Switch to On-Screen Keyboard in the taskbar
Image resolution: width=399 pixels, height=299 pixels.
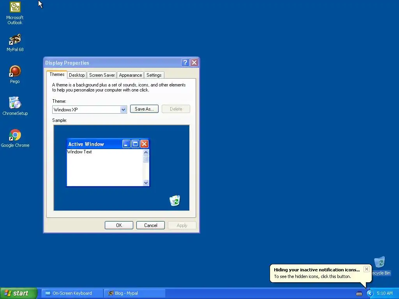pos(72,294)
